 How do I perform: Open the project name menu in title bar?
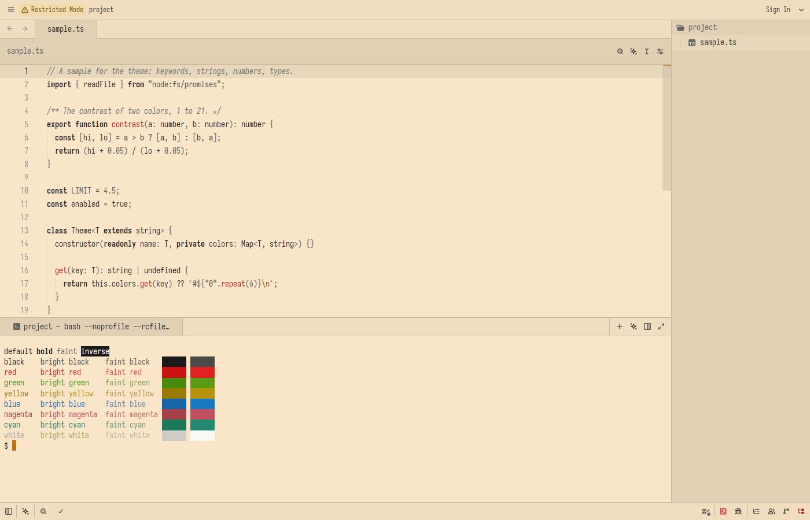101,10
